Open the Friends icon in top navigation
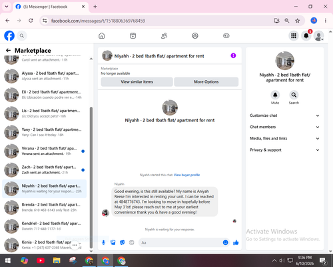The height and width of the screenshot is (267, 333). tap(164, 35)
